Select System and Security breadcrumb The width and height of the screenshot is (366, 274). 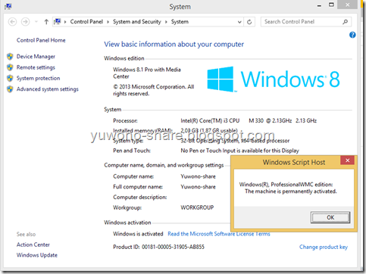click(136, 22)
